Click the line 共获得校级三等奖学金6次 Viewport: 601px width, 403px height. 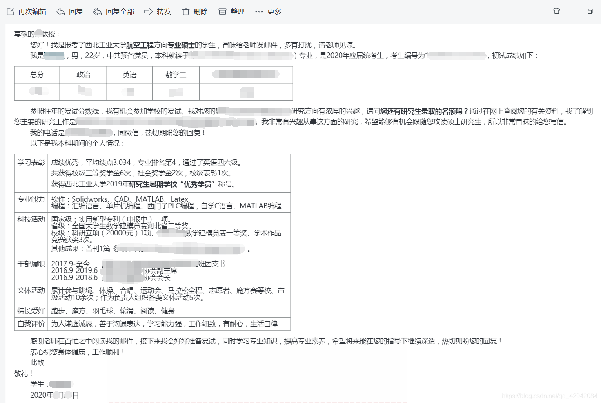pyautogui.click(x=142, y=173)
